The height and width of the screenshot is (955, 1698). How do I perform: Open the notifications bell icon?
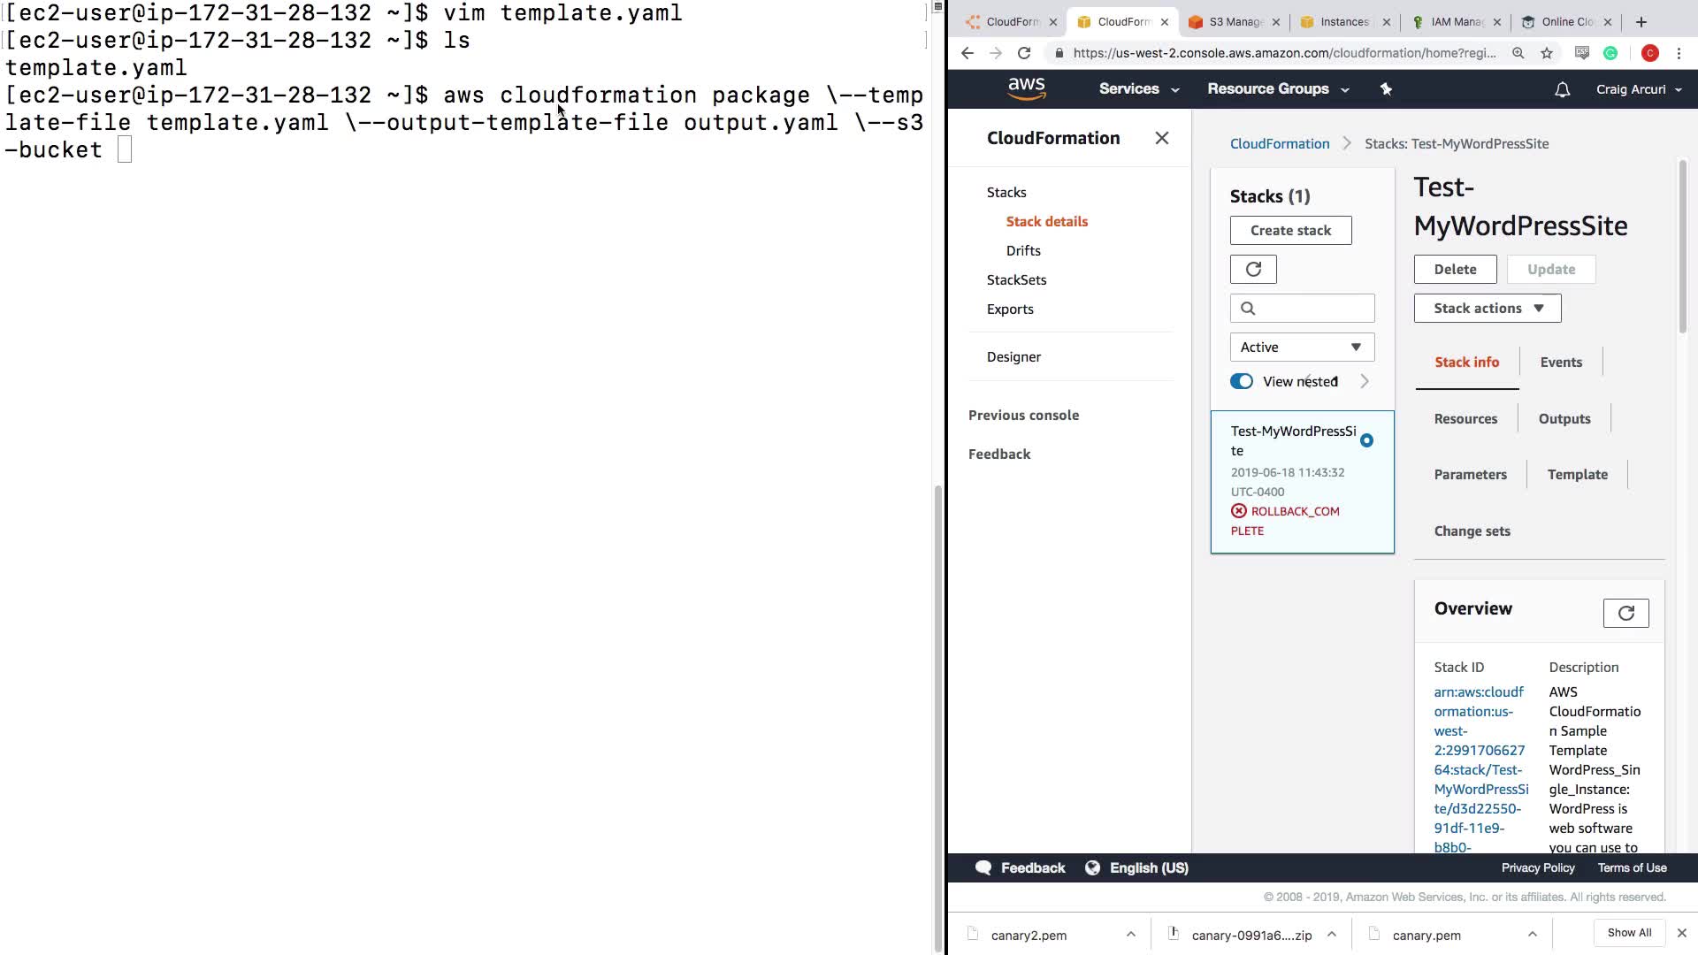(x=1562, y=89)
